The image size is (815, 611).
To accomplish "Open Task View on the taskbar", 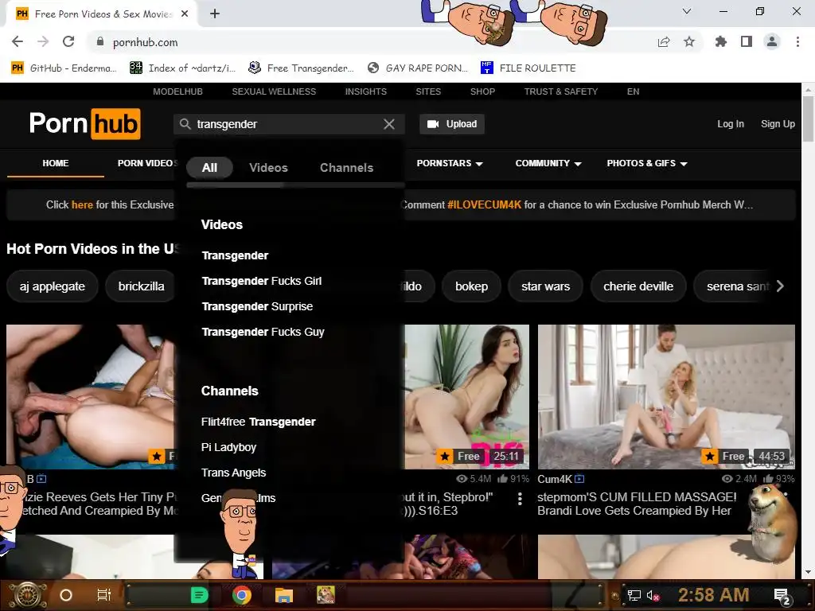I will (x=104, y=595).
